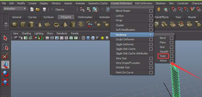Open Bend option box
The width and height of the screenshot is (202, 97).
(171, 38)
